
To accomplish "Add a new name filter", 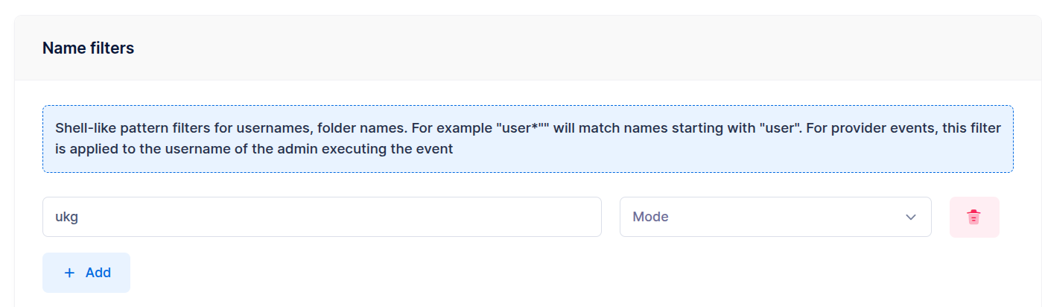I will coord(86,273).
